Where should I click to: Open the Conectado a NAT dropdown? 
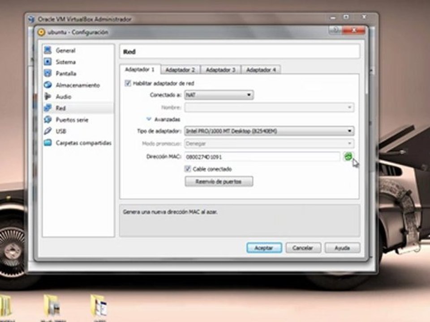tap(219, 95)
